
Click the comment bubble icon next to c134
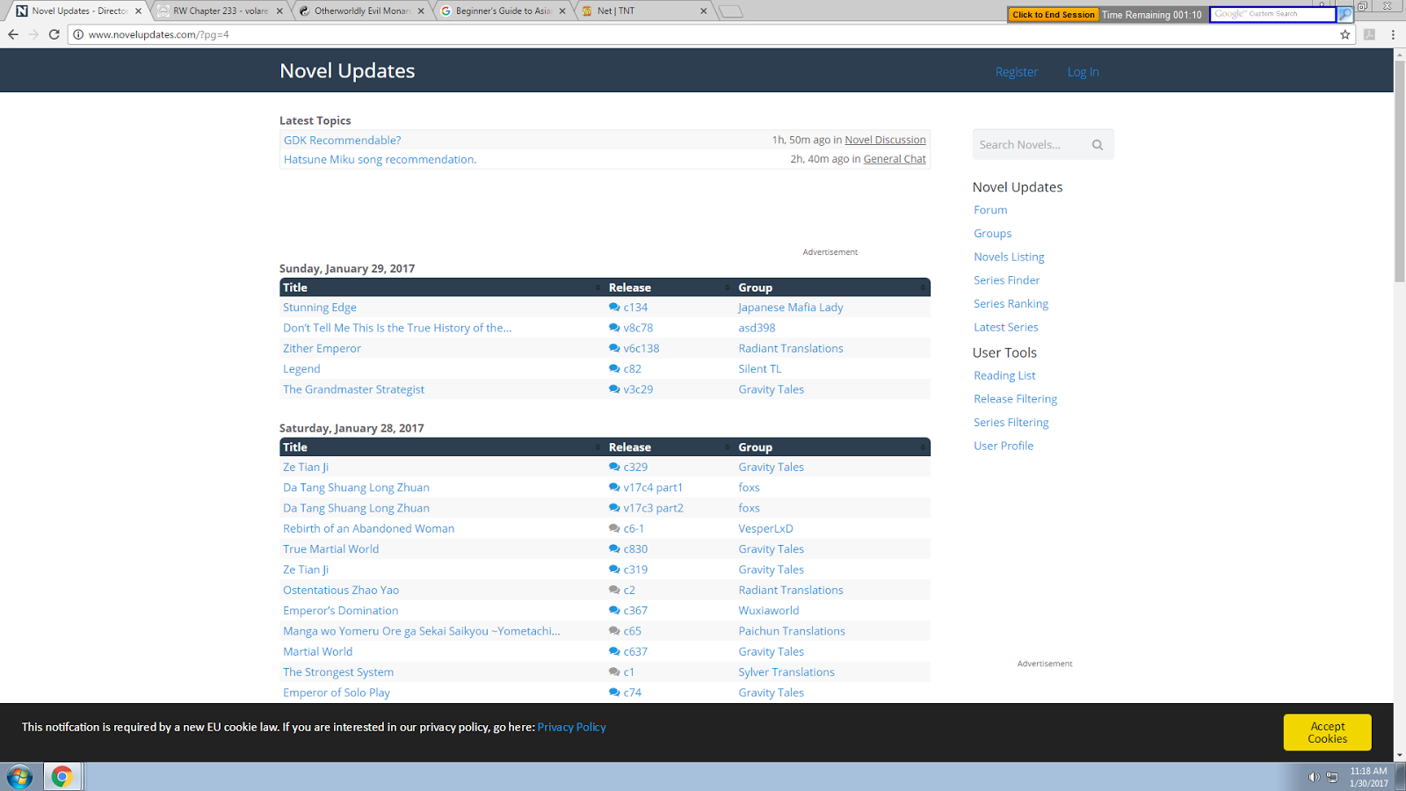click(613, 307)
